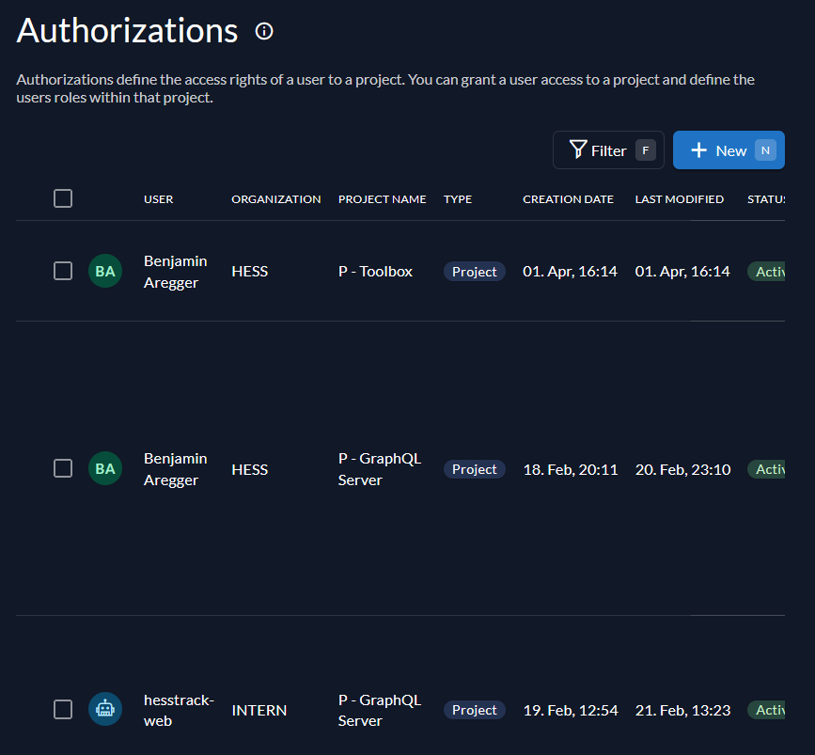
Task: Click the plus icon in New button
Action: tap(698, 150)
